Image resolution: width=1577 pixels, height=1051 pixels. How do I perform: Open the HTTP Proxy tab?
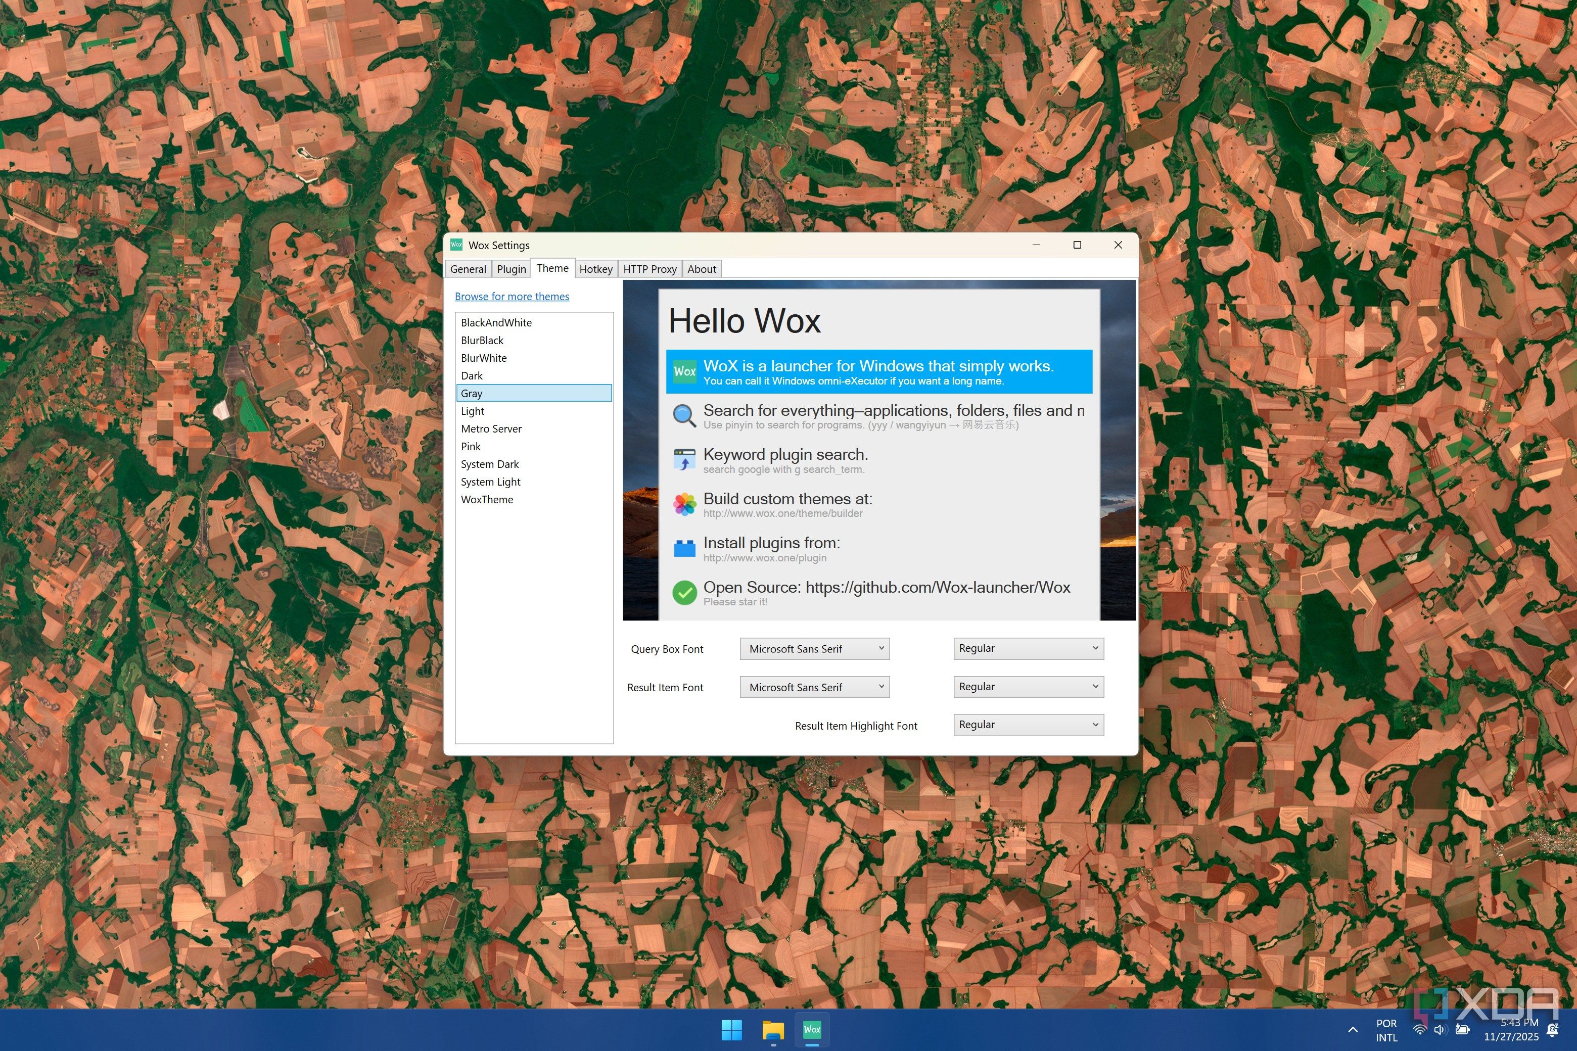(650, 269)
